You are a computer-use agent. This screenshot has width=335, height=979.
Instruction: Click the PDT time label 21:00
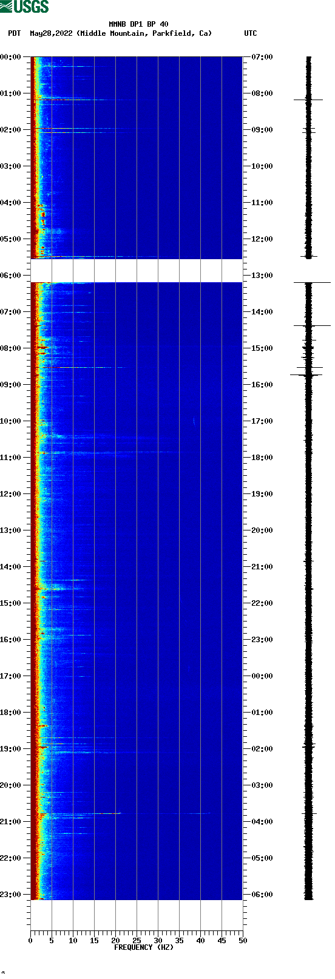pos(10,822)
